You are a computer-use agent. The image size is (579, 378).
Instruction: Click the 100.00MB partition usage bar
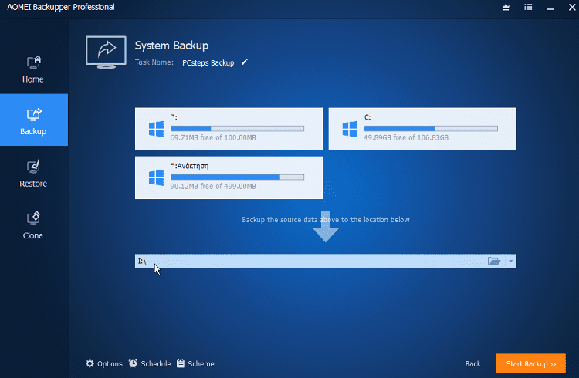(x=238, y=129)
